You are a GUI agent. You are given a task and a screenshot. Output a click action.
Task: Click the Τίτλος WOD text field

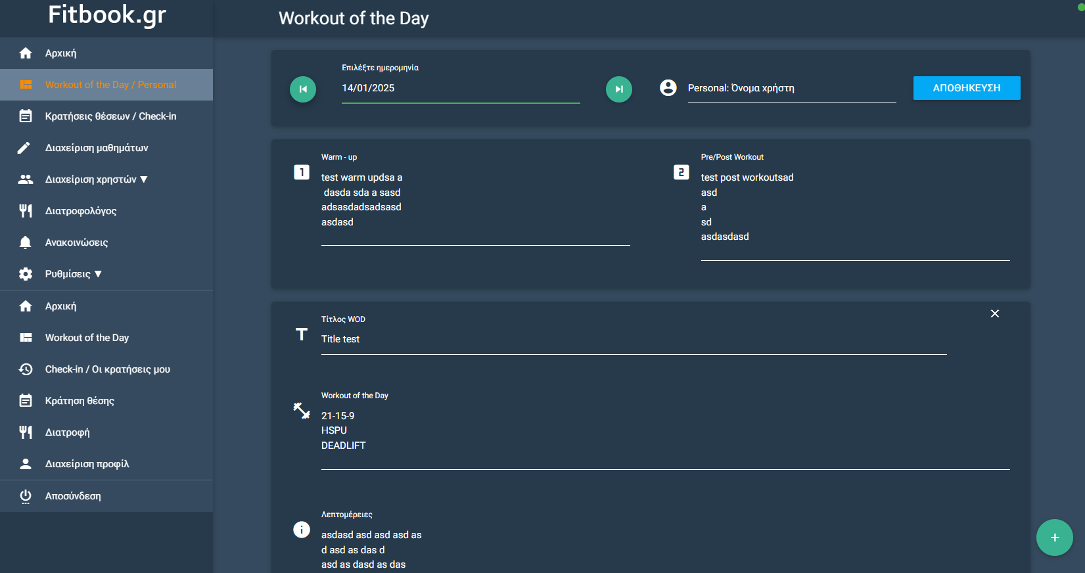click(634, 339)
